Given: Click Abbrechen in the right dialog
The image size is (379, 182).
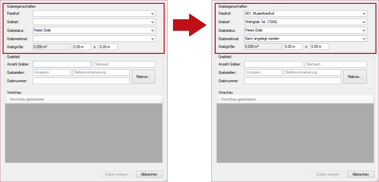Looking at the screenshot, I should tap(361, 174).
